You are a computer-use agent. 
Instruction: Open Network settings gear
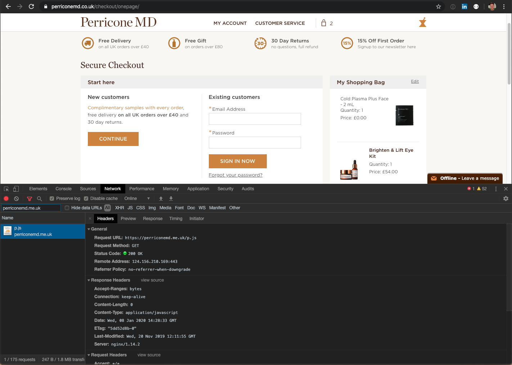click(506, 199)
